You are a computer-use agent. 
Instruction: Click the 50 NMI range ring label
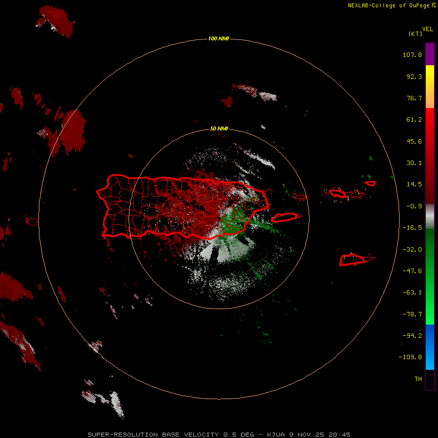[219, 129]
